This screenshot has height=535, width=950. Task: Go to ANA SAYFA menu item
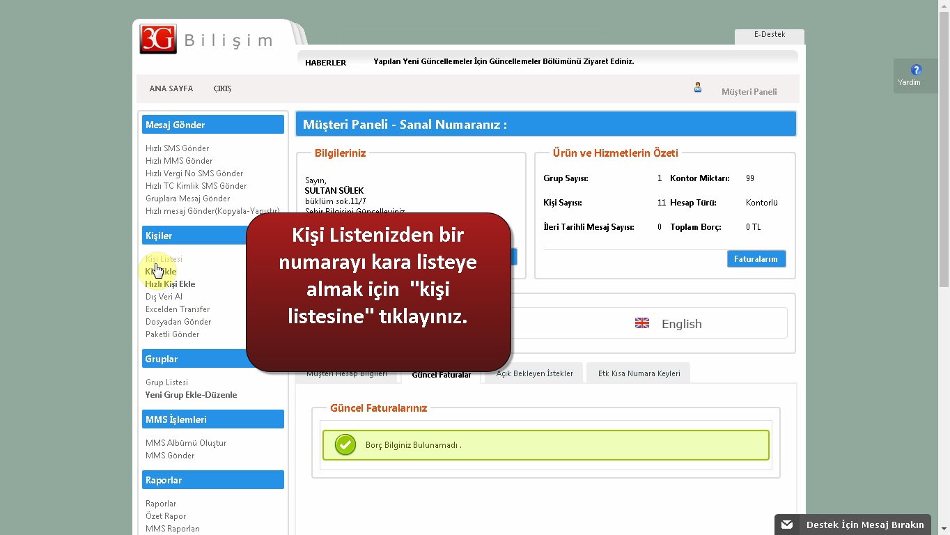(x=171, y=89)
